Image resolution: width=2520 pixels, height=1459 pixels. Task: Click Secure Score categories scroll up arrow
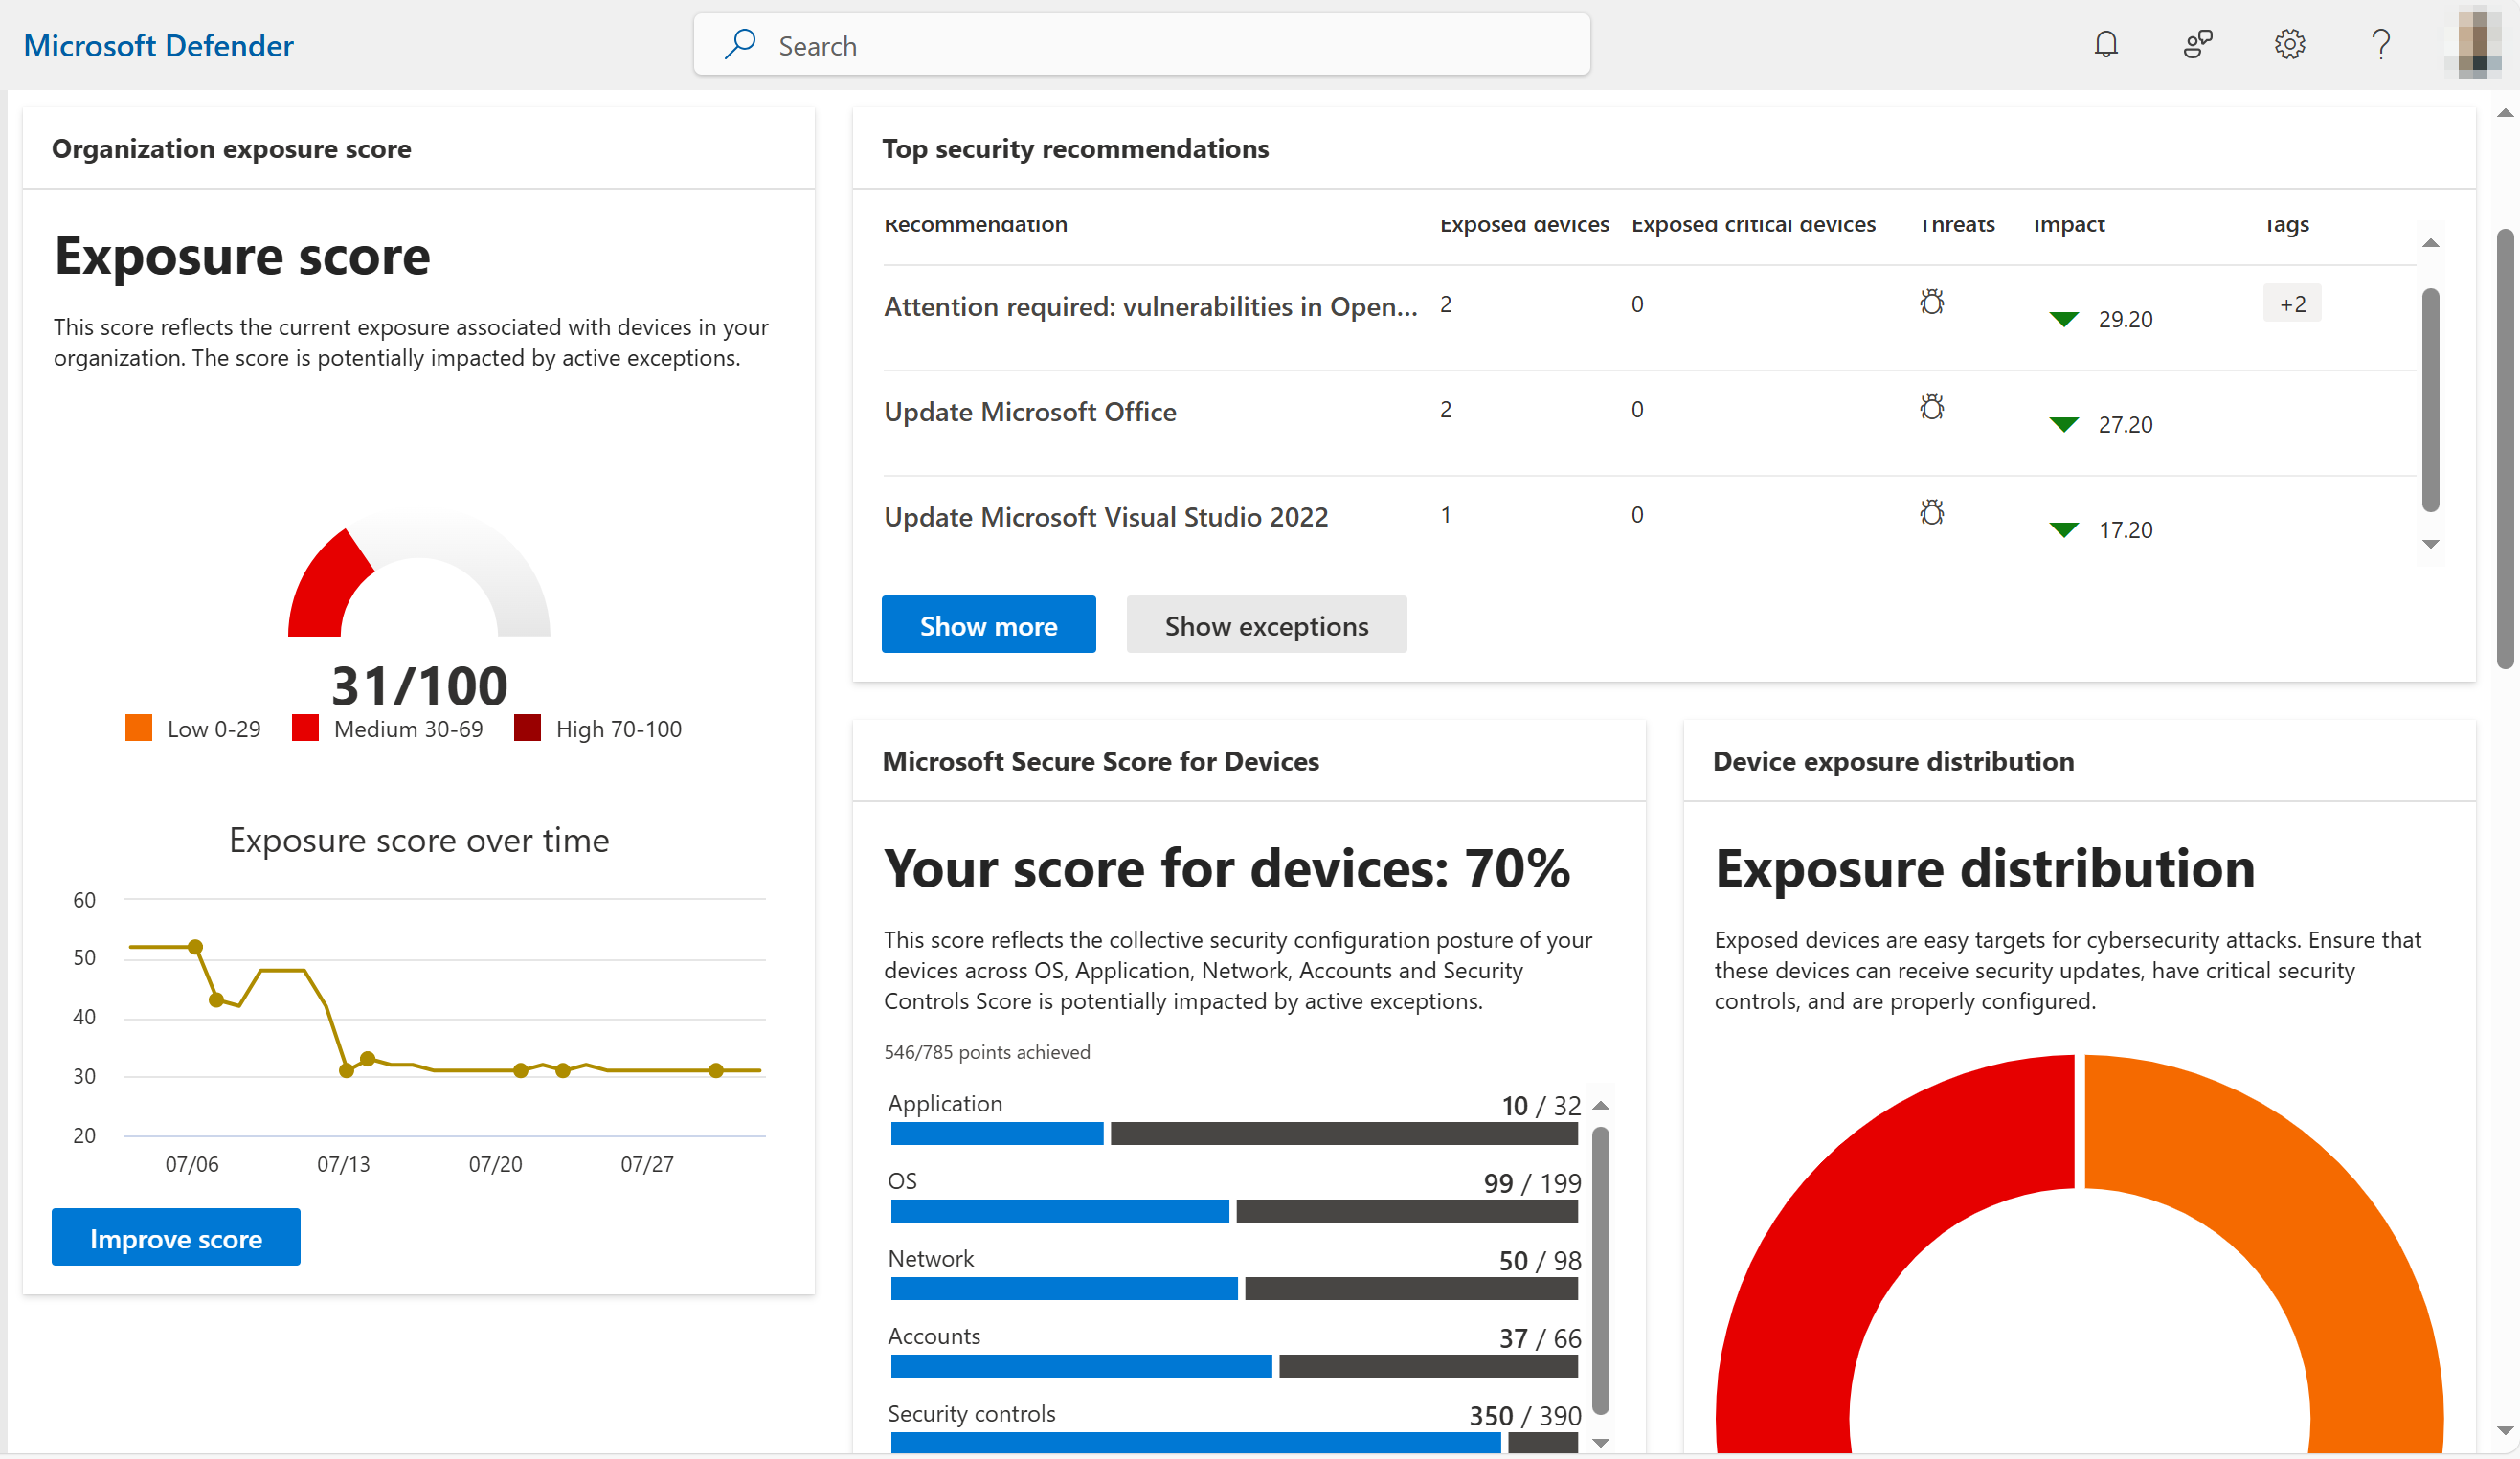[x=1600, y=1105]
